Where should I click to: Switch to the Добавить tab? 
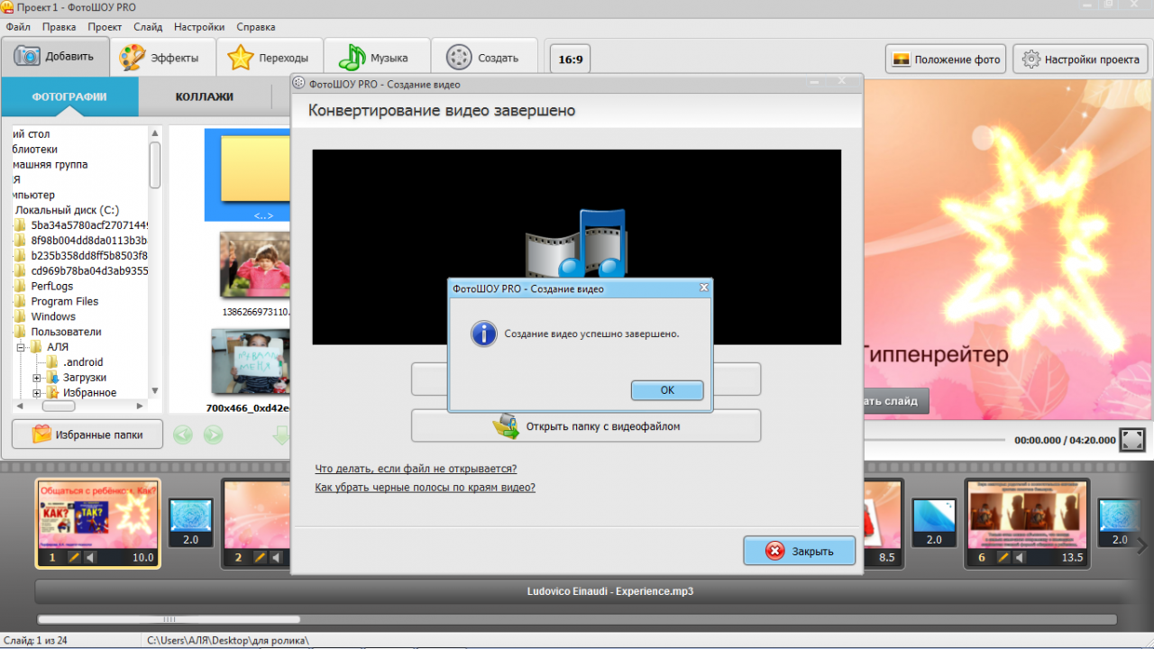(55, 57)
